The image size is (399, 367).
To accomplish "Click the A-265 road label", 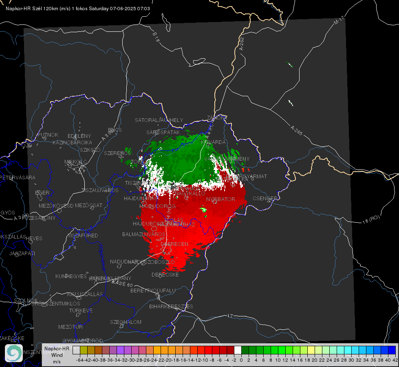I will pos(296,130).
